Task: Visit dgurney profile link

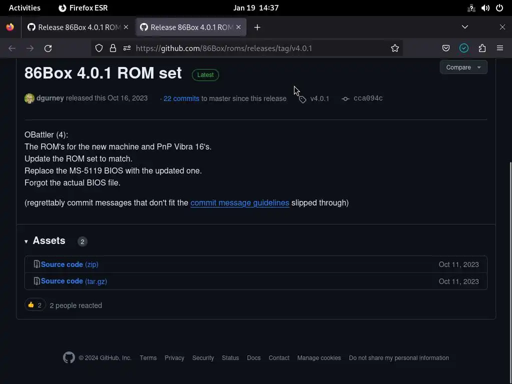Action: click(50, 98)
